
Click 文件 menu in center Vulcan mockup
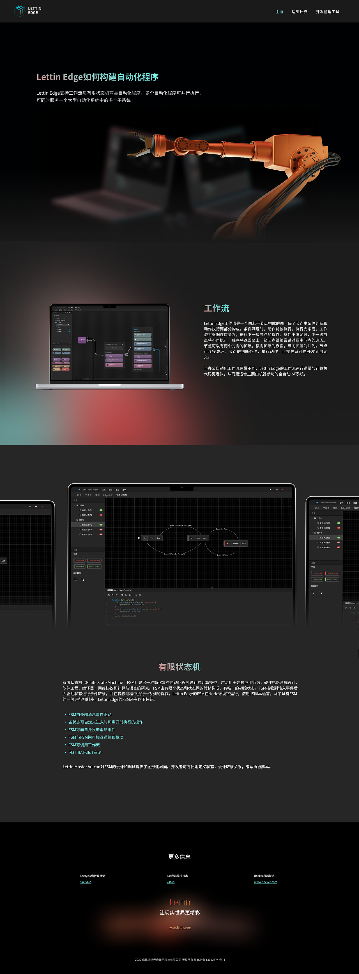pyautogui.click(x=104, y=490)
